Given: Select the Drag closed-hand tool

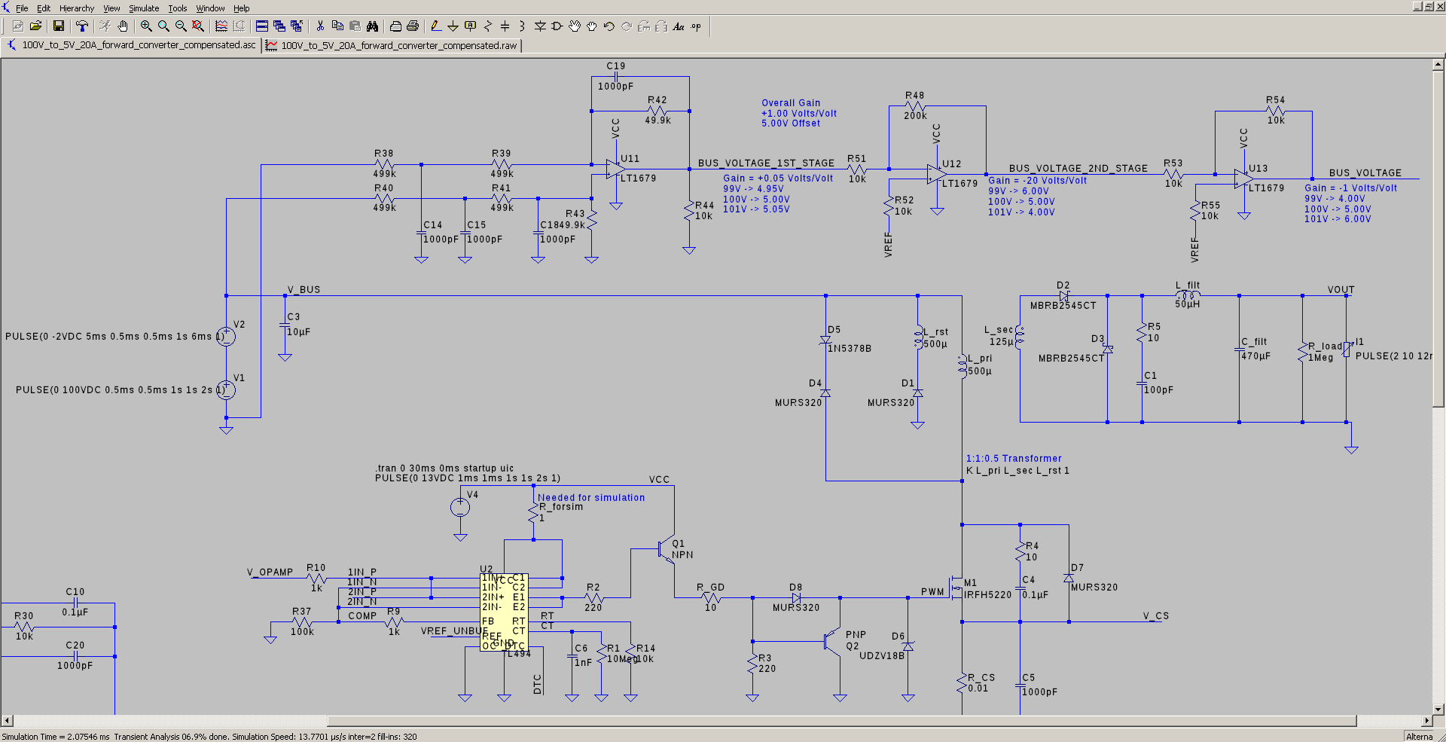Looking at the screenshot, I should click(592, 26).
